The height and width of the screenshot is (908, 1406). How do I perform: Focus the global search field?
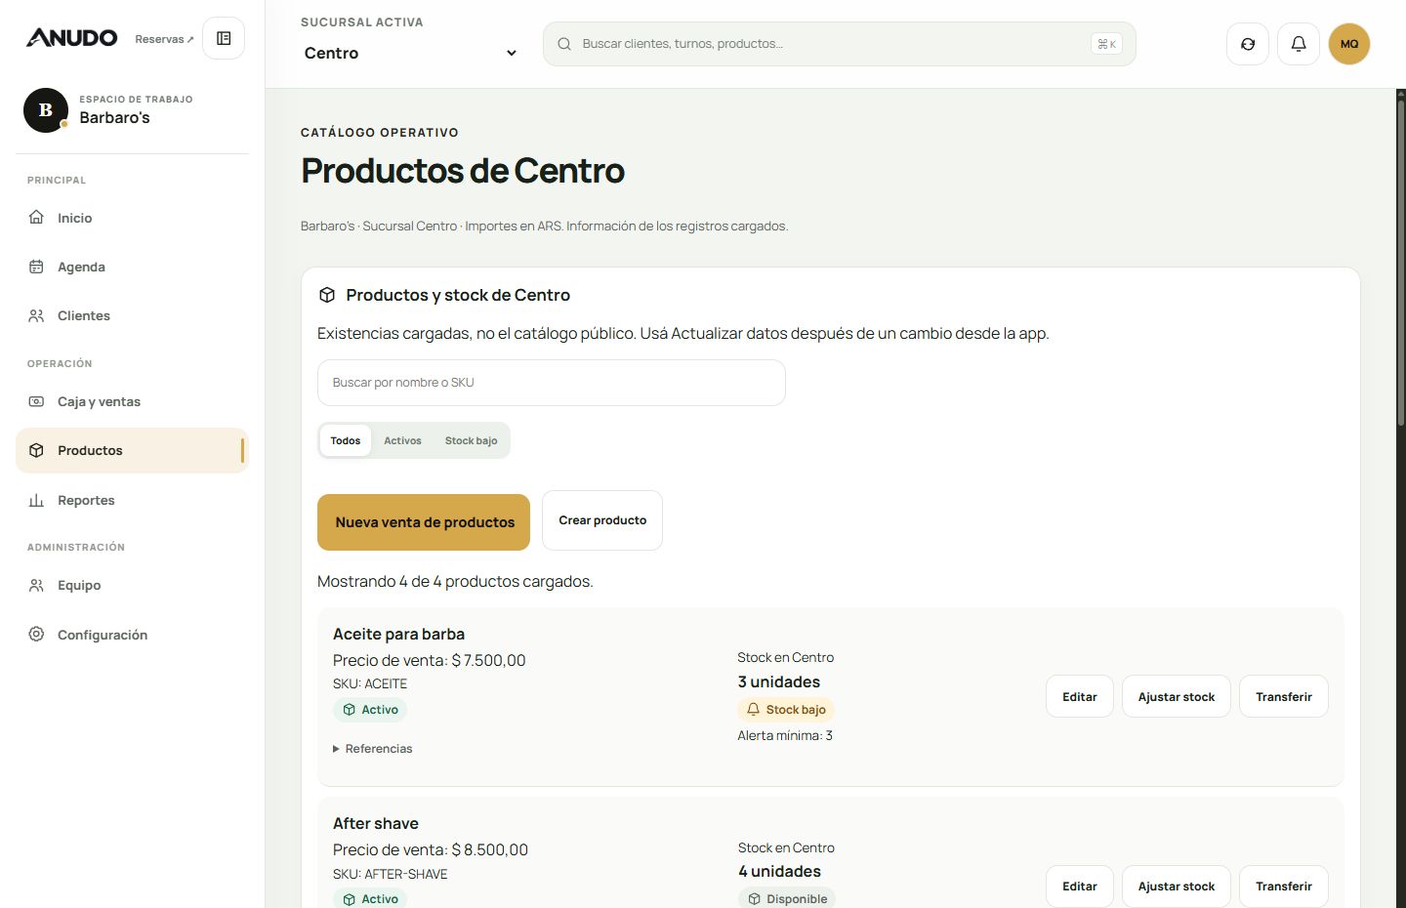click(839, 44)
